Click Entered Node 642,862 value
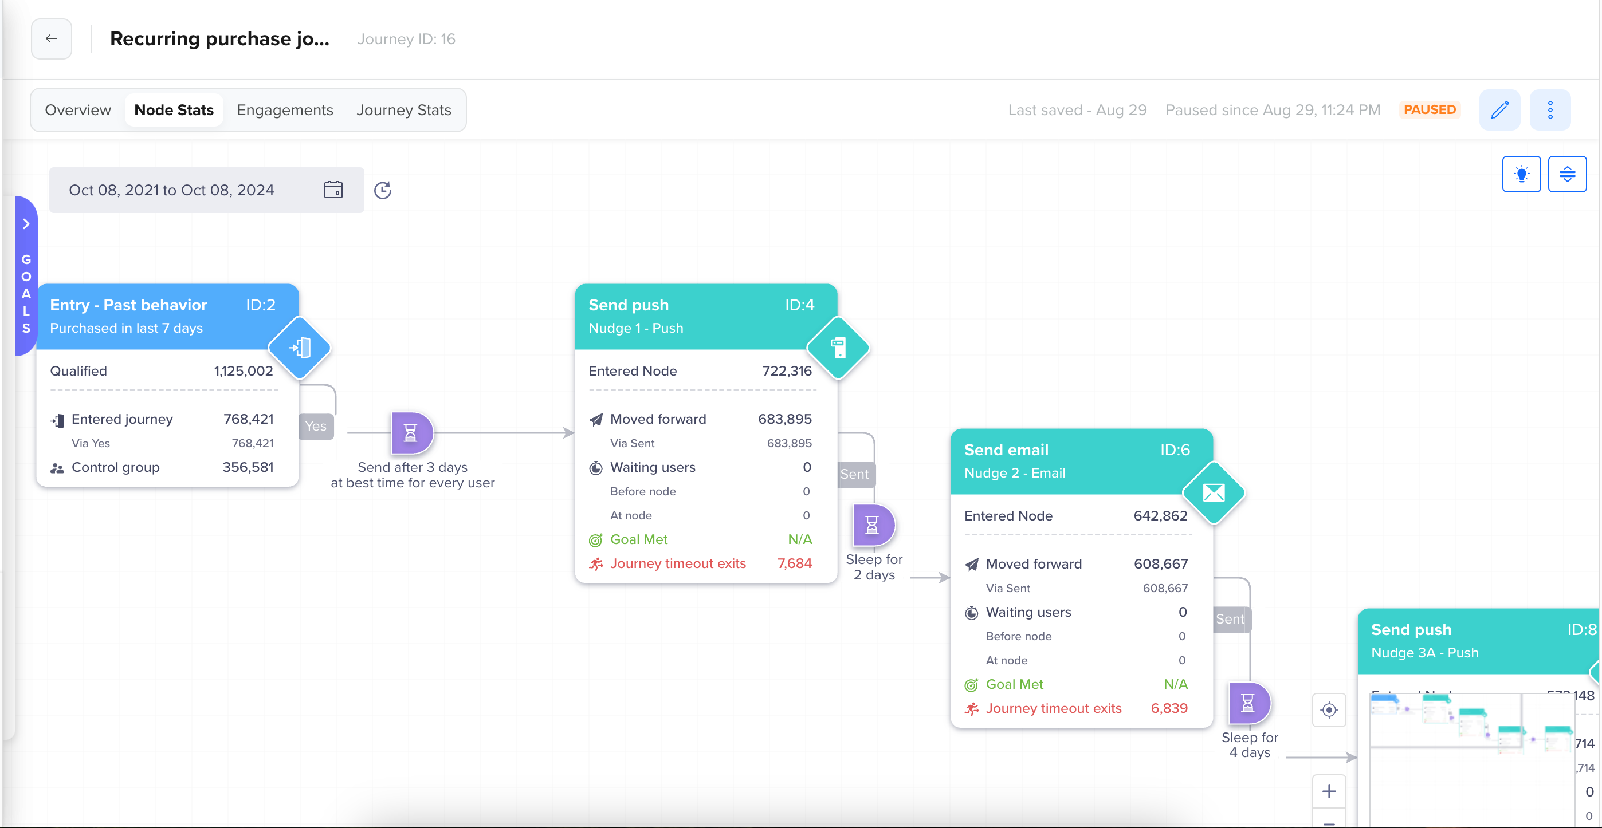This screenshot has height=828, width=1602. [x=1160, y=516]
